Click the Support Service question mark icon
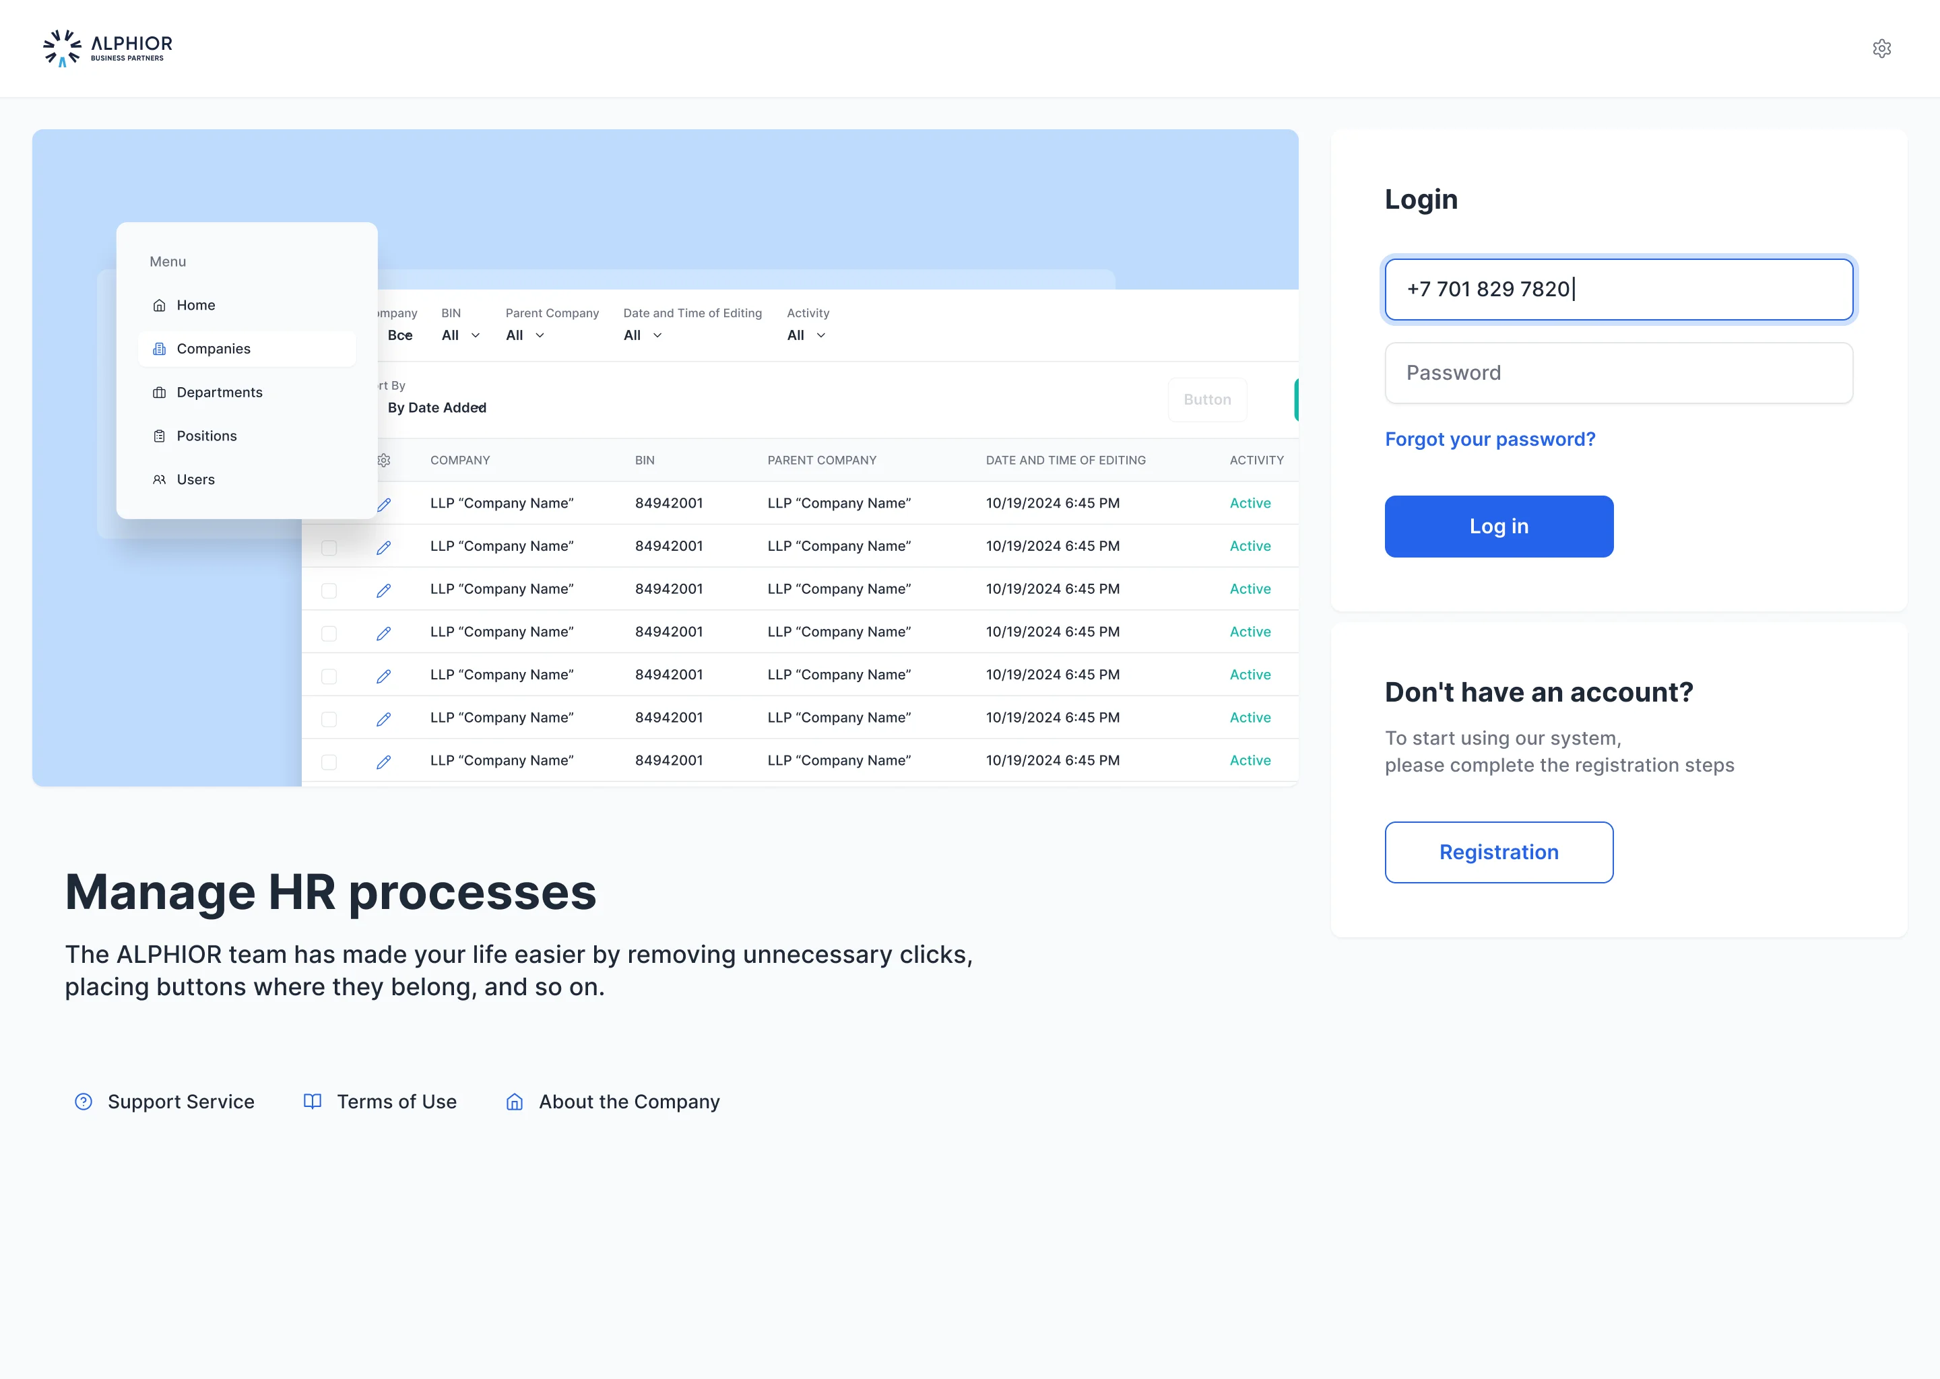The width and height of the screenshot is (1940, 1379). click(x=84, y=1102)
